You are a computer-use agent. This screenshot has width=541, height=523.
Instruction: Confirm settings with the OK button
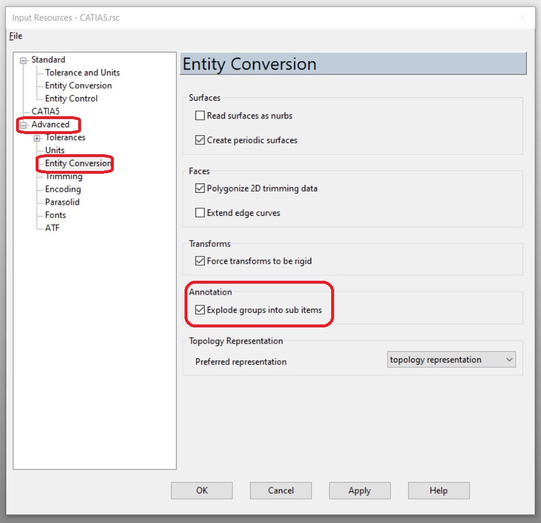(x=201, y=490)
